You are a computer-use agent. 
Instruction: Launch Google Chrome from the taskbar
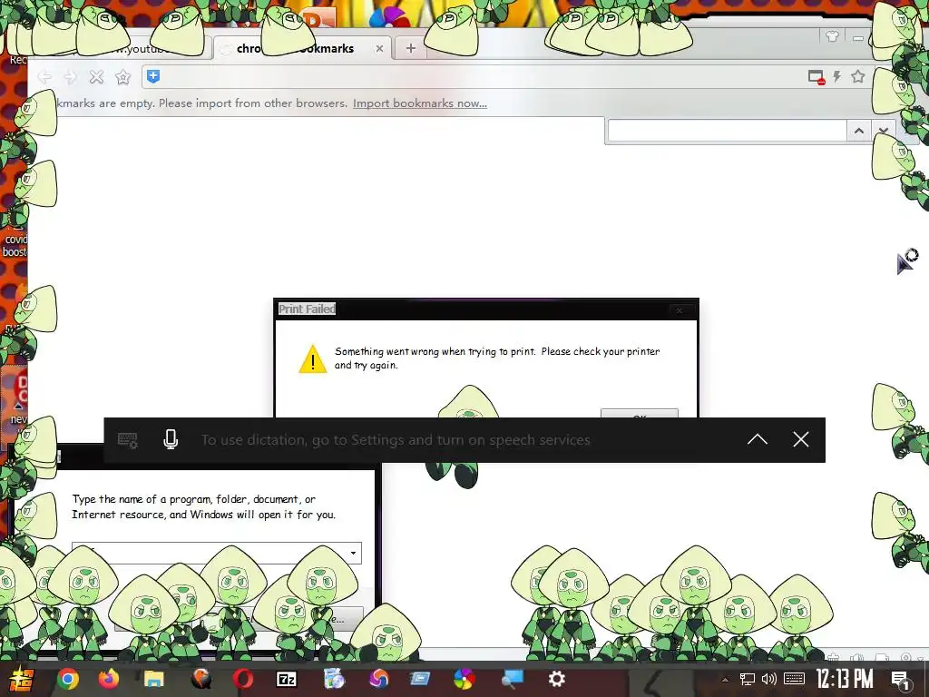(68, 679)
